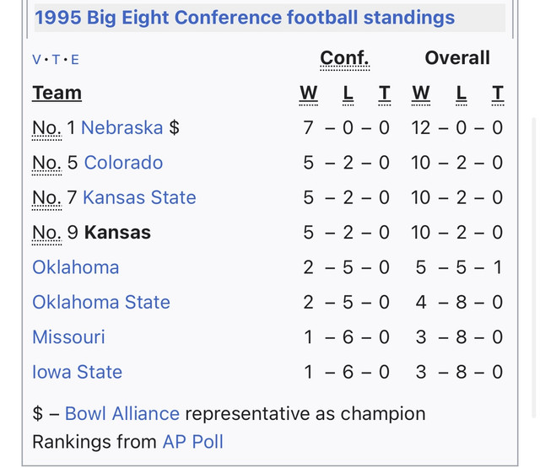Screen dimensions: 540x468
Task: Click the V (view template) link
Action: pyautogui.click(x=36, y=59)
